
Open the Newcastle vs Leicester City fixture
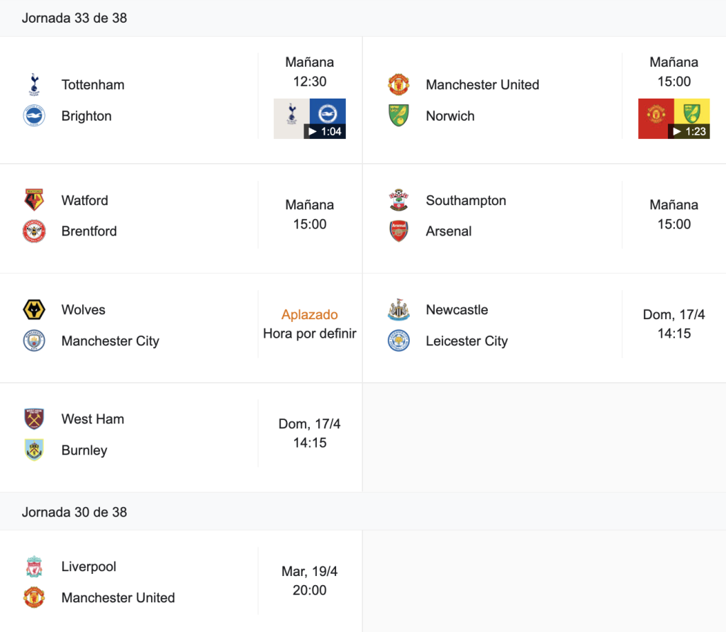[x=544, y=328]
